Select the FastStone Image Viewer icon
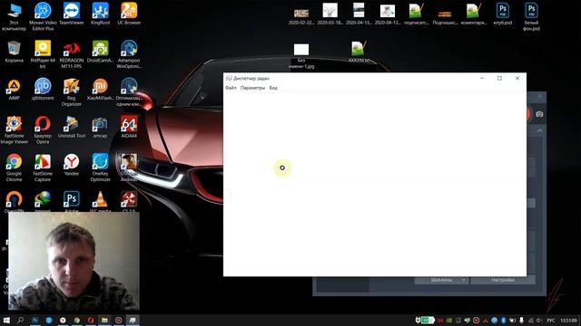This screenshot has width=581, height=326. point(15,130)
